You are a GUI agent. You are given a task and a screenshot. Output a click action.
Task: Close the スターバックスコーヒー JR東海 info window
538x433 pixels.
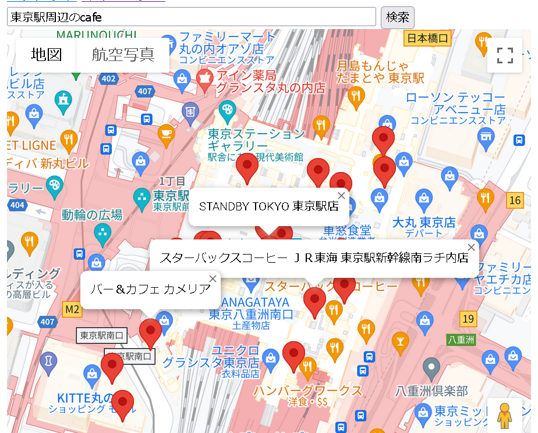click(x=471, y=248)
